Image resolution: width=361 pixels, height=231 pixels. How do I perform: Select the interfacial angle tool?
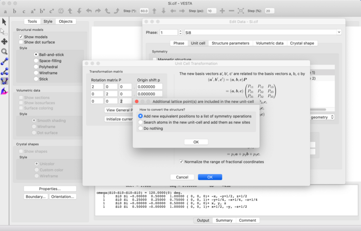point(4,91)
